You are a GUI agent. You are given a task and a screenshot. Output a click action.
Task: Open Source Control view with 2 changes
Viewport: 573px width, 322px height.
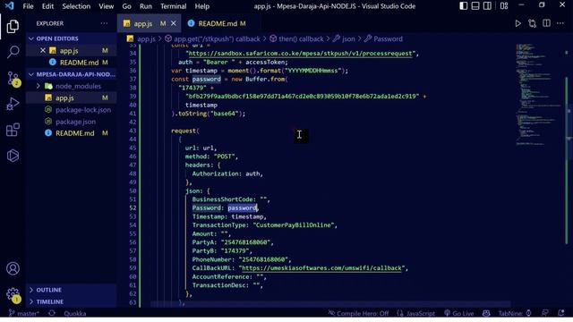tap(13, 79)
